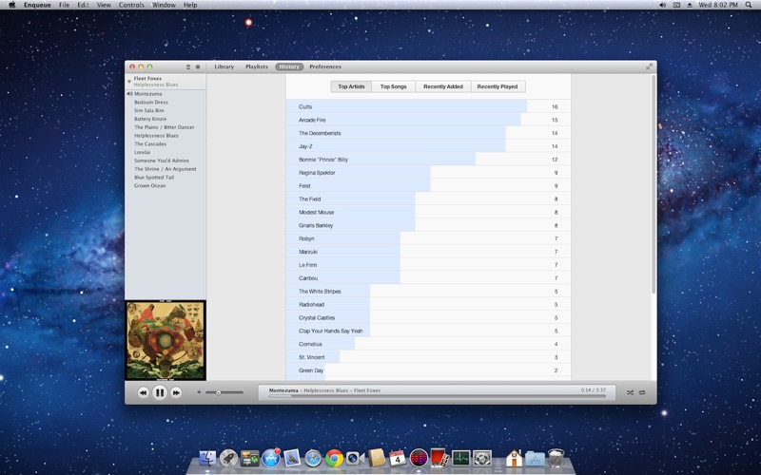Select Bedouin Dress in the queue
This screenshot has width=761, height=475.
(x=151, y=103)
